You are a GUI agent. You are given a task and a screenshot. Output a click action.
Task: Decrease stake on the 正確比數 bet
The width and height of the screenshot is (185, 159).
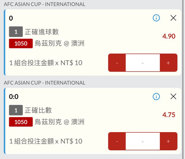click(x=117, y=141)
